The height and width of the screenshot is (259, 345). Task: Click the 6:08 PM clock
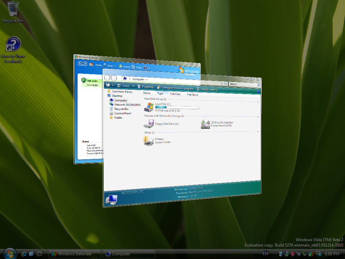pyautogui.click(x=332, y=254)
